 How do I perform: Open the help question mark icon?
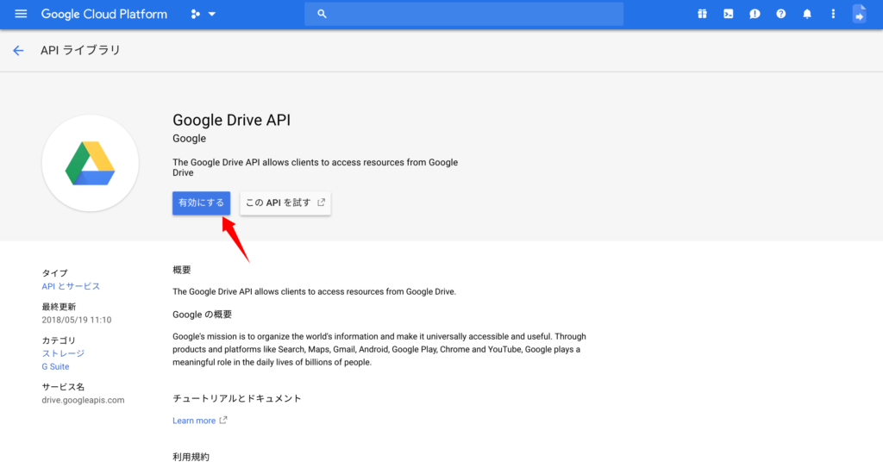click(x=780, y=14)
